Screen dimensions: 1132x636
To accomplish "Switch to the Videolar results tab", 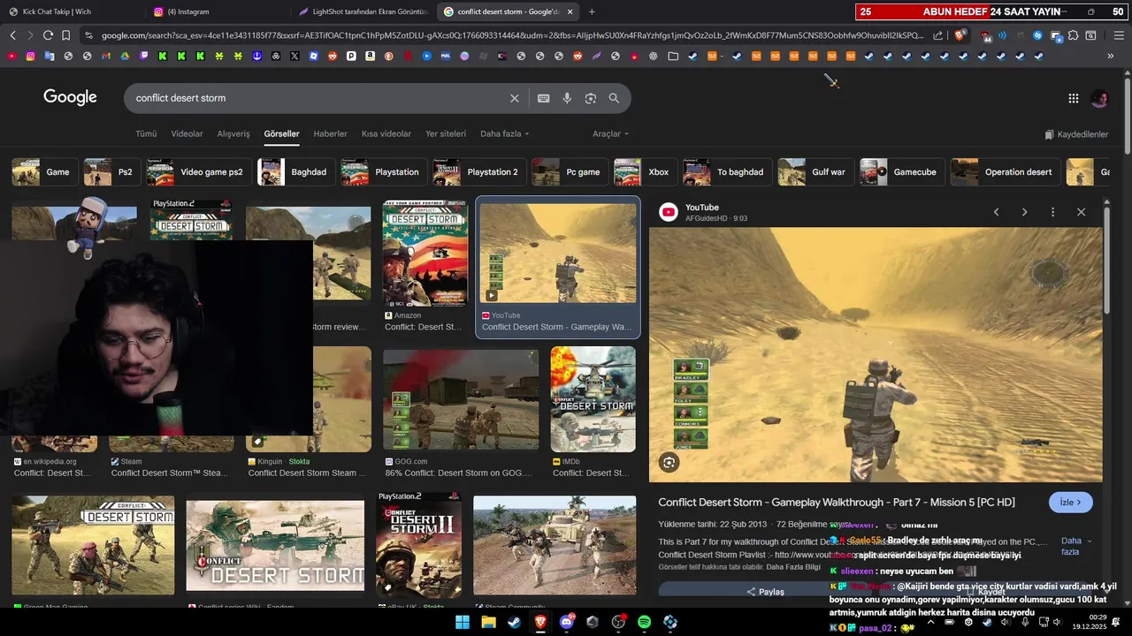I will coord(187,134).
